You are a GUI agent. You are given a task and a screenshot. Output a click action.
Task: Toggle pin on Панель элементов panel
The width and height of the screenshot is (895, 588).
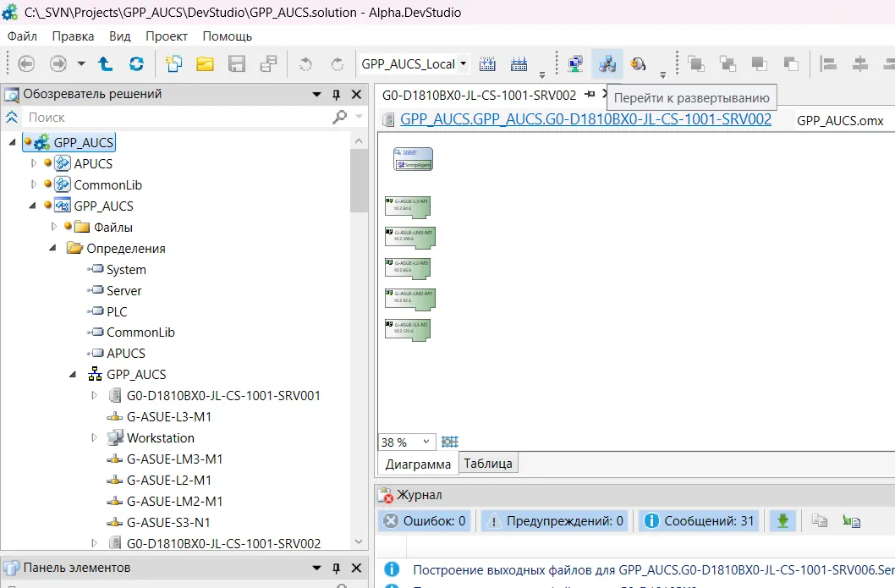pyautogui.click(x=336, y=568)
